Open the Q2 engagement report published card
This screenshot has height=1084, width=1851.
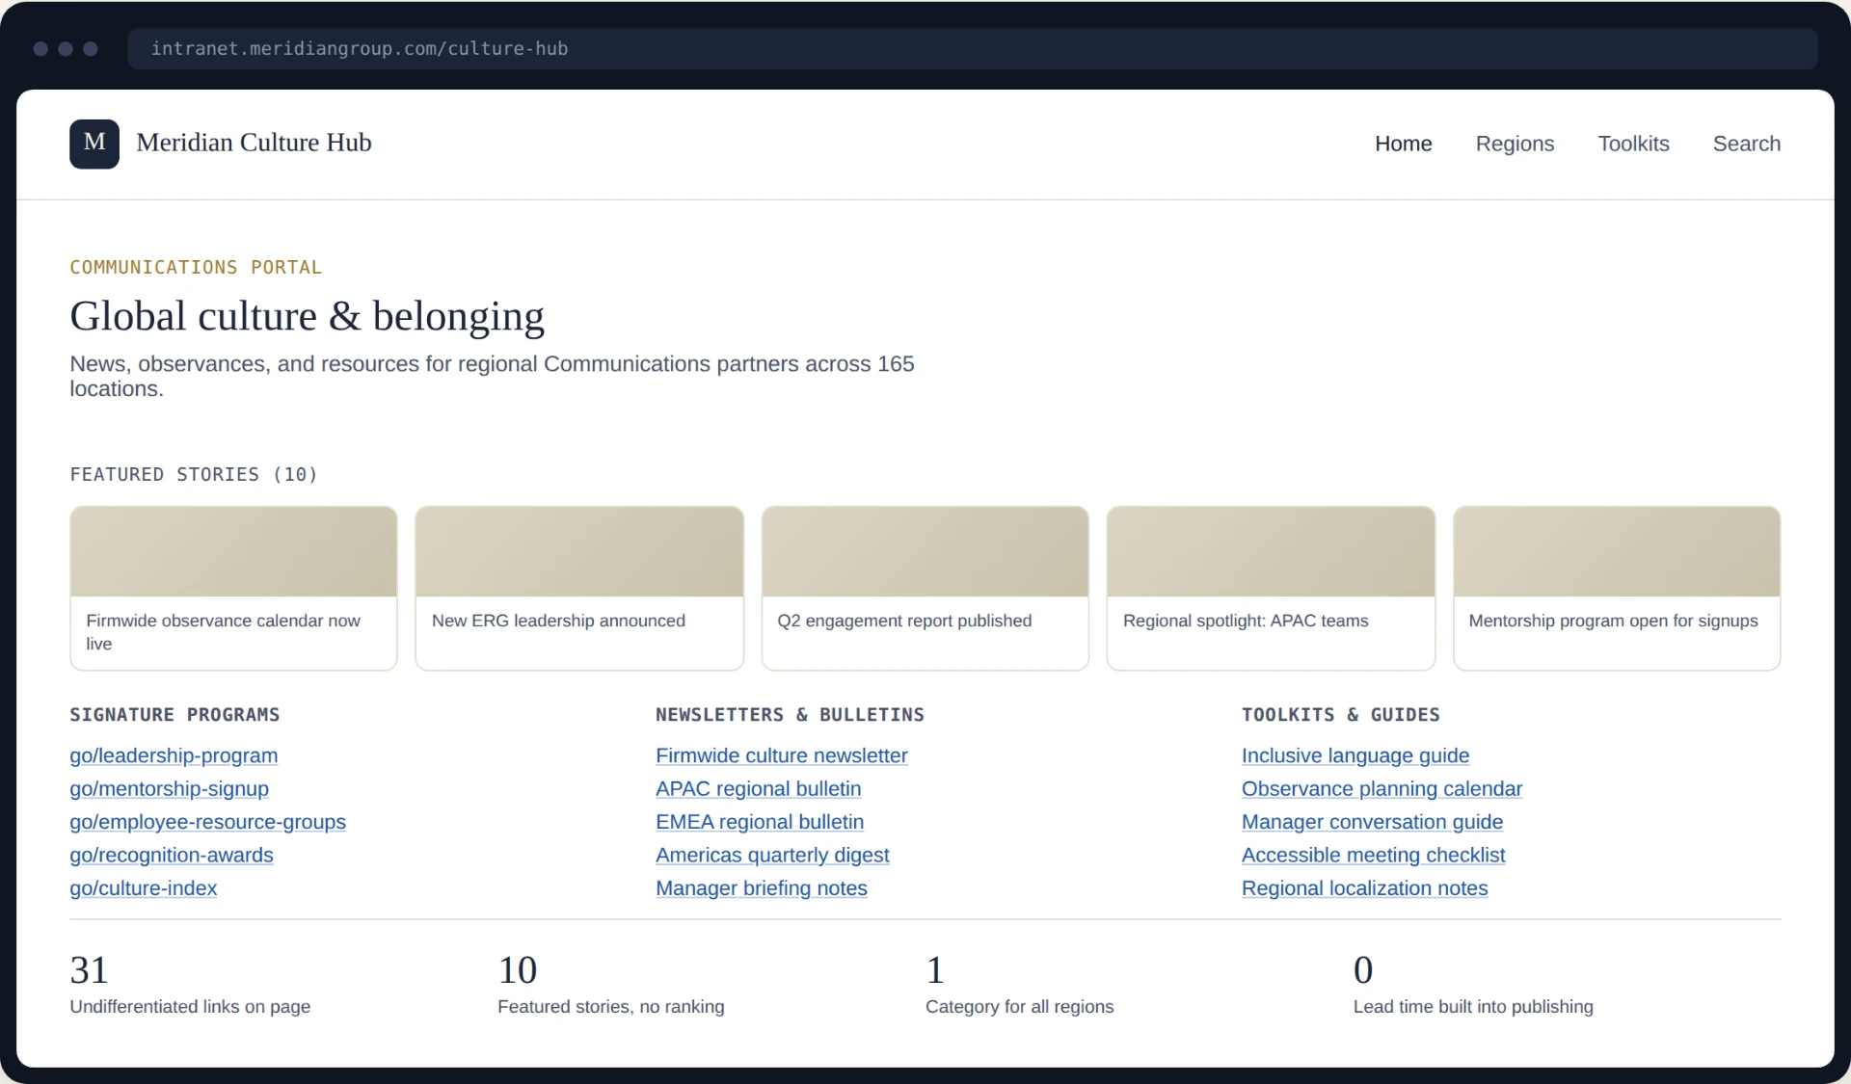point(925,588)
